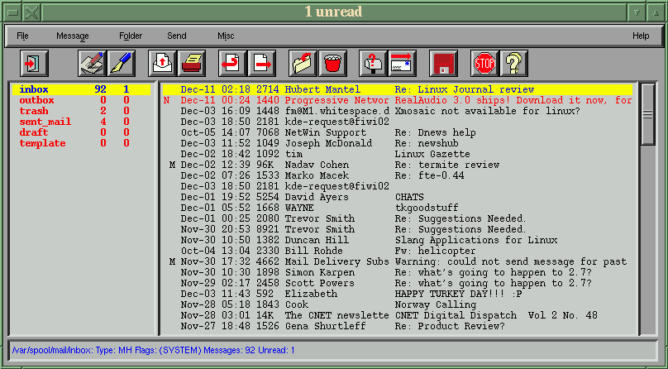Image resolution: width=668 pixels, height=369 pixels.
Task: Open the Help menu
Action: (x=641, y=36)
